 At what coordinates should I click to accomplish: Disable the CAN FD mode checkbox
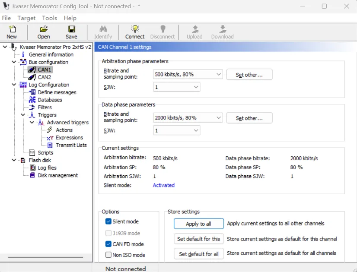[x=108, y=244]
